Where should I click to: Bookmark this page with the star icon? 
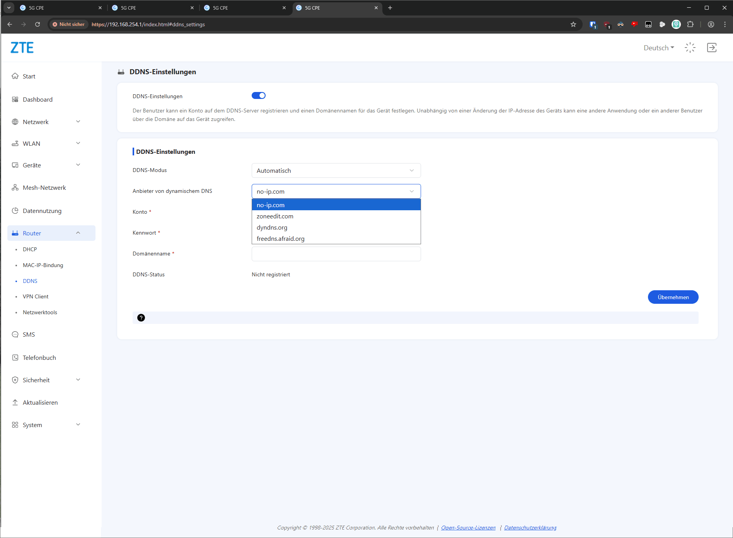pyautogui.click(x=573, y=24)
